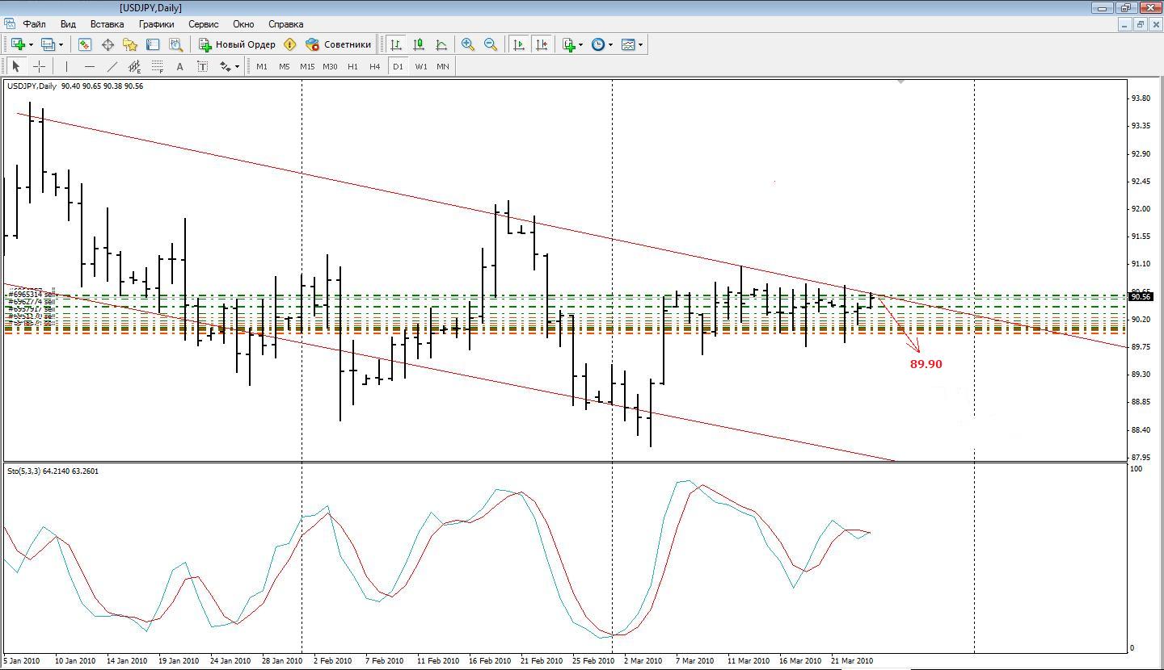The width and height of the screenshot is (1164, 670).
Task: Select the Vertical Line tool
Action: coord(66,66)
